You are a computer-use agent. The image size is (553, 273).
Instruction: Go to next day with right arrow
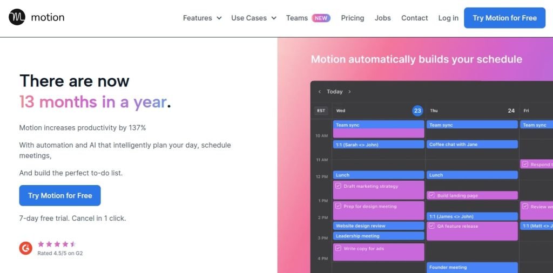pyautogui.click(x=349, y=92)
